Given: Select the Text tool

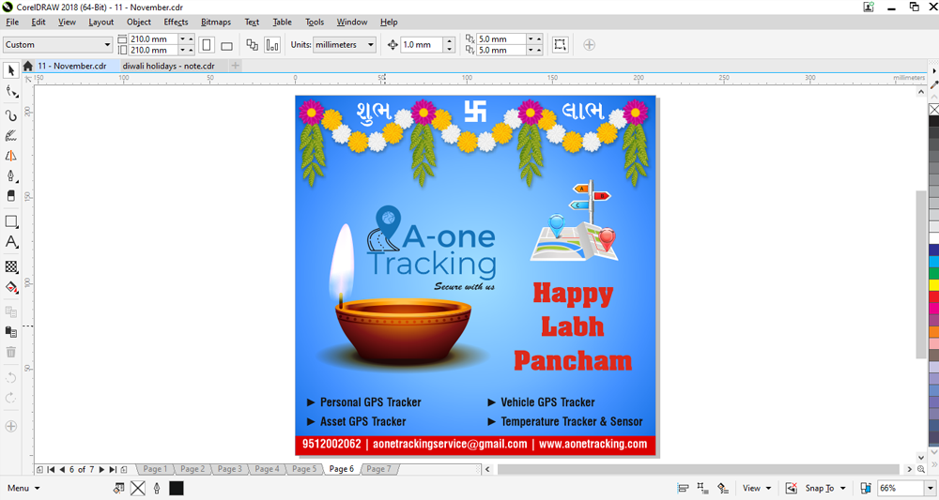Looking at the screenshot, I should (x=10, y=242).
